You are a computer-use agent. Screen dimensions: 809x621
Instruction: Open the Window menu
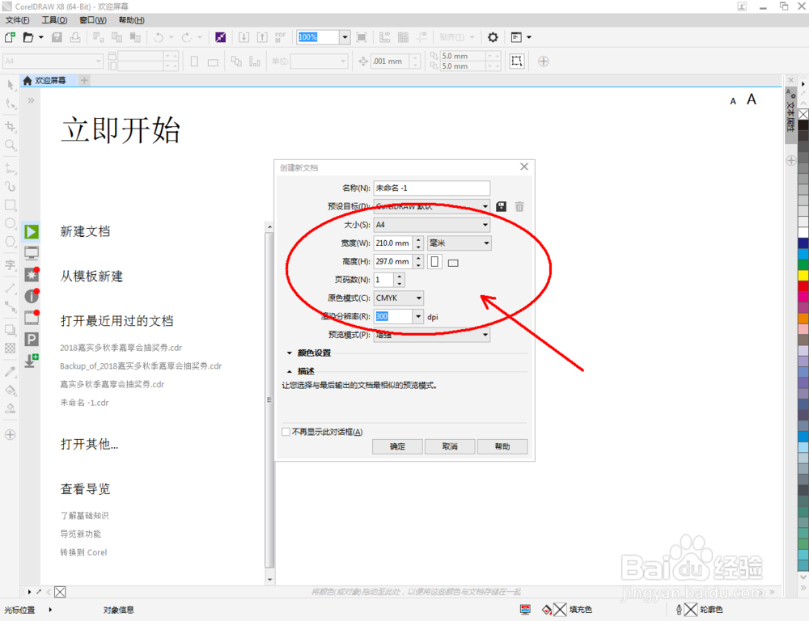click(93, 20)
